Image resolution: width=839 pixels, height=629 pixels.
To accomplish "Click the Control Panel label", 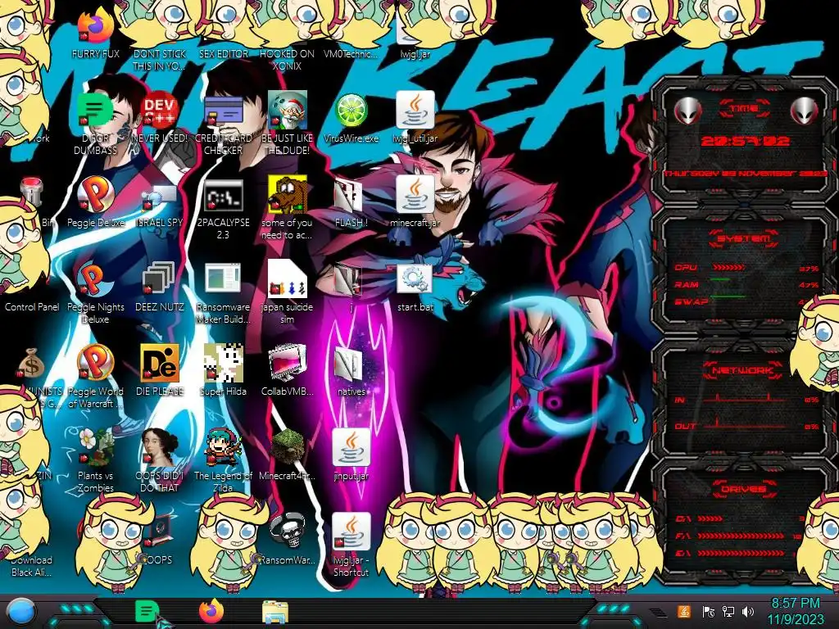I will (x=32, y=307).
